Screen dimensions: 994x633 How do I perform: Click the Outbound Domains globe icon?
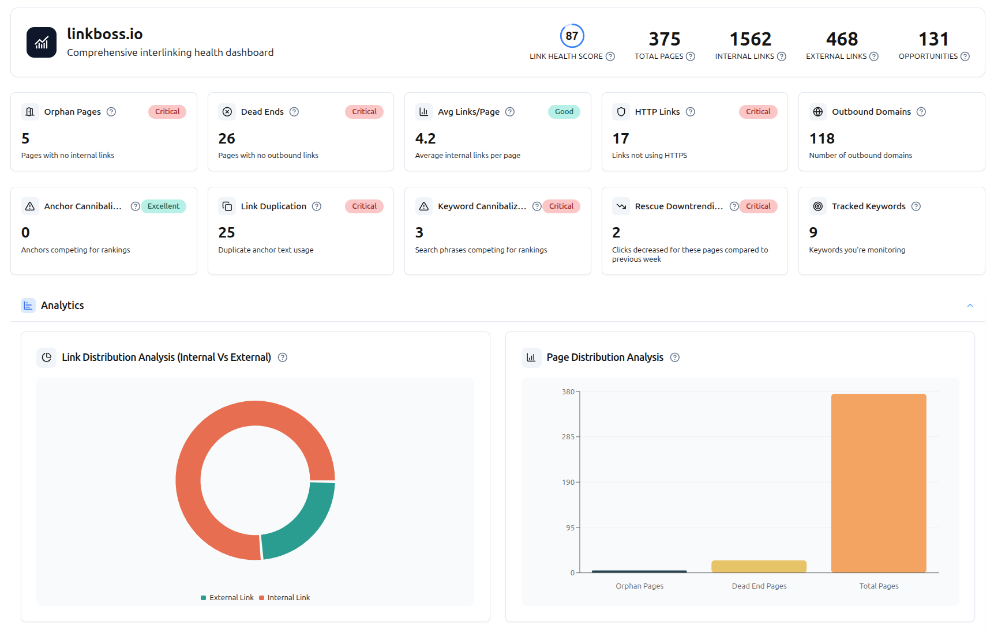818,111
